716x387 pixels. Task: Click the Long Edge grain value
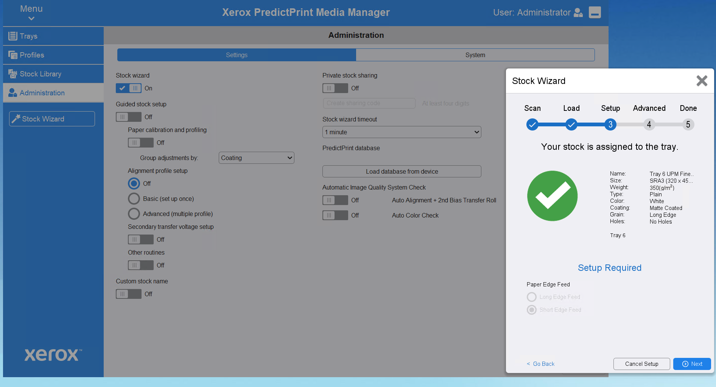coord(663,215)
